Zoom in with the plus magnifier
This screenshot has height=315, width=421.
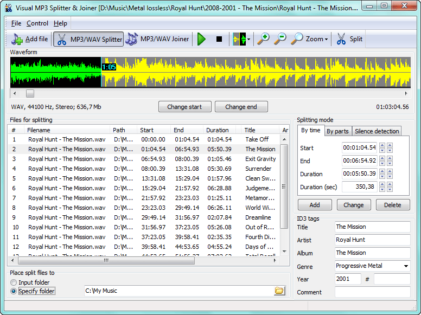coord(263,39)
